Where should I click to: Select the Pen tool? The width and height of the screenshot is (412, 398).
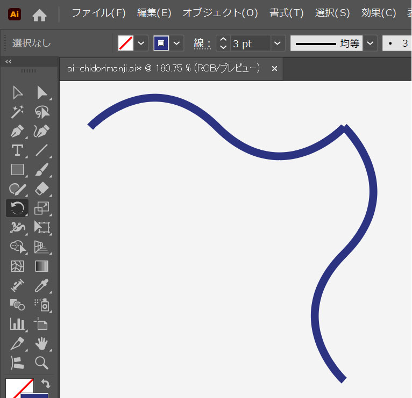coord(17,131)
